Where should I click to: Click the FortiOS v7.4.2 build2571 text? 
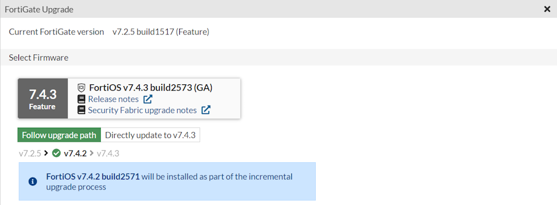[92, 176]
